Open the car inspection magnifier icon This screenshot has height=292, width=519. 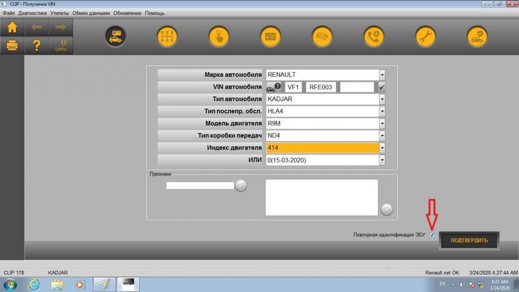click(322, 36)
